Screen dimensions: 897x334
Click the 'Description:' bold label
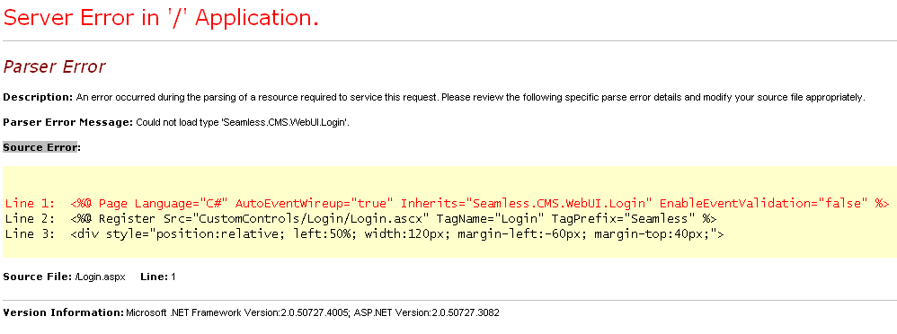click(x=39, y=97)
